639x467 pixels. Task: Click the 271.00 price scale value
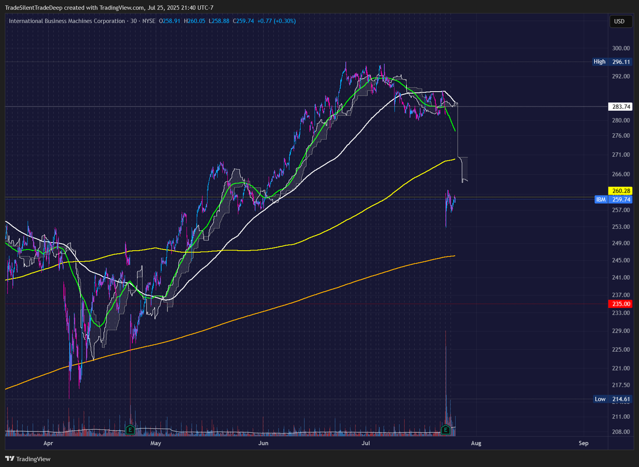[x=620, y=155]
